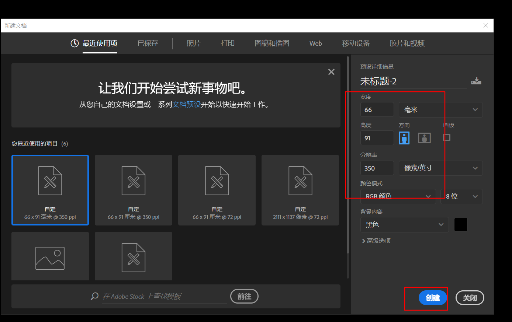512x322 pixels.
Task: Click the resolution field showing 350
Action: click(x=377, y=168)
